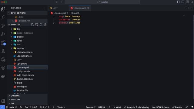Screen dimensions: 194x109
Task: Click Prettier formatter status item
Action: (177, 107)
